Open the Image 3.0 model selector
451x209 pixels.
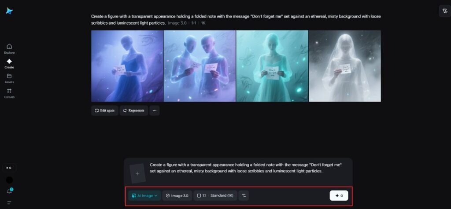coord(177,195)
